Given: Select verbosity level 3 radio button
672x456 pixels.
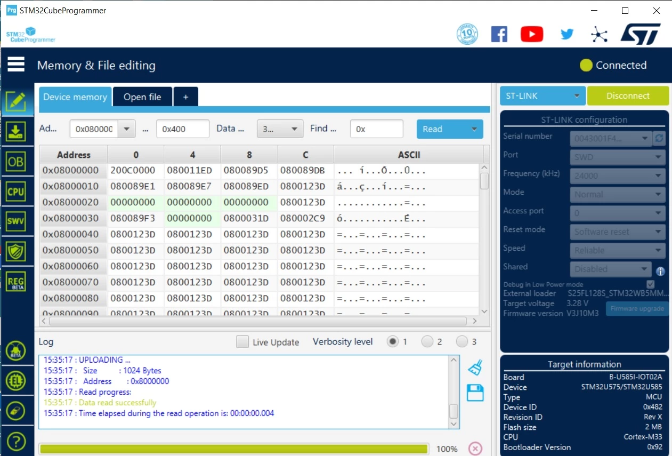Looking at the screenshot, I should point(462,341).
